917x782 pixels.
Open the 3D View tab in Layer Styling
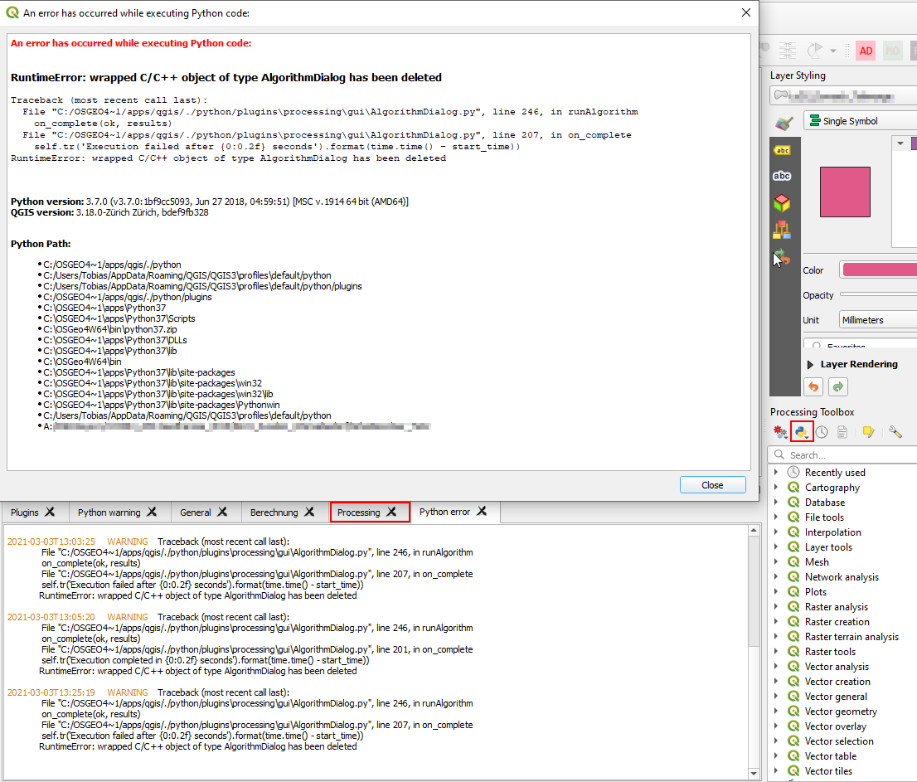click(x=782, y=203)
